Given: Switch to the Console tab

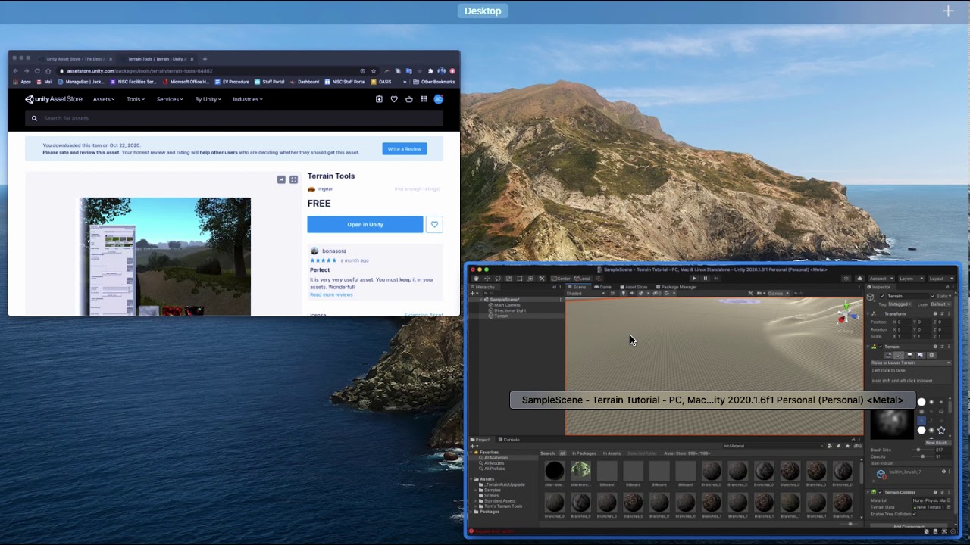Looking at the screenshot, I should 509,440.
